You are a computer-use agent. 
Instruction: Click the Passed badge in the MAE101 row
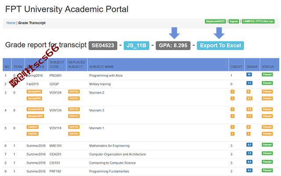(x=267, y=145)
